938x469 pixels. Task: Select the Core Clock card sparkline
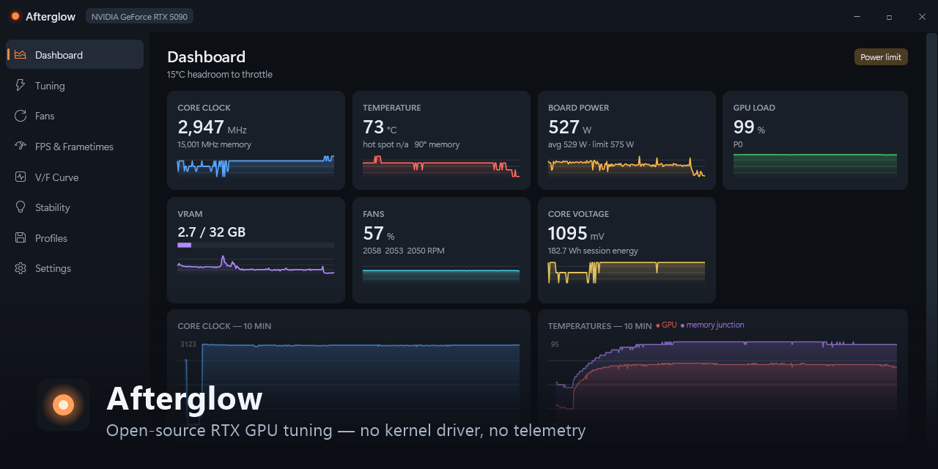(256, 166)
